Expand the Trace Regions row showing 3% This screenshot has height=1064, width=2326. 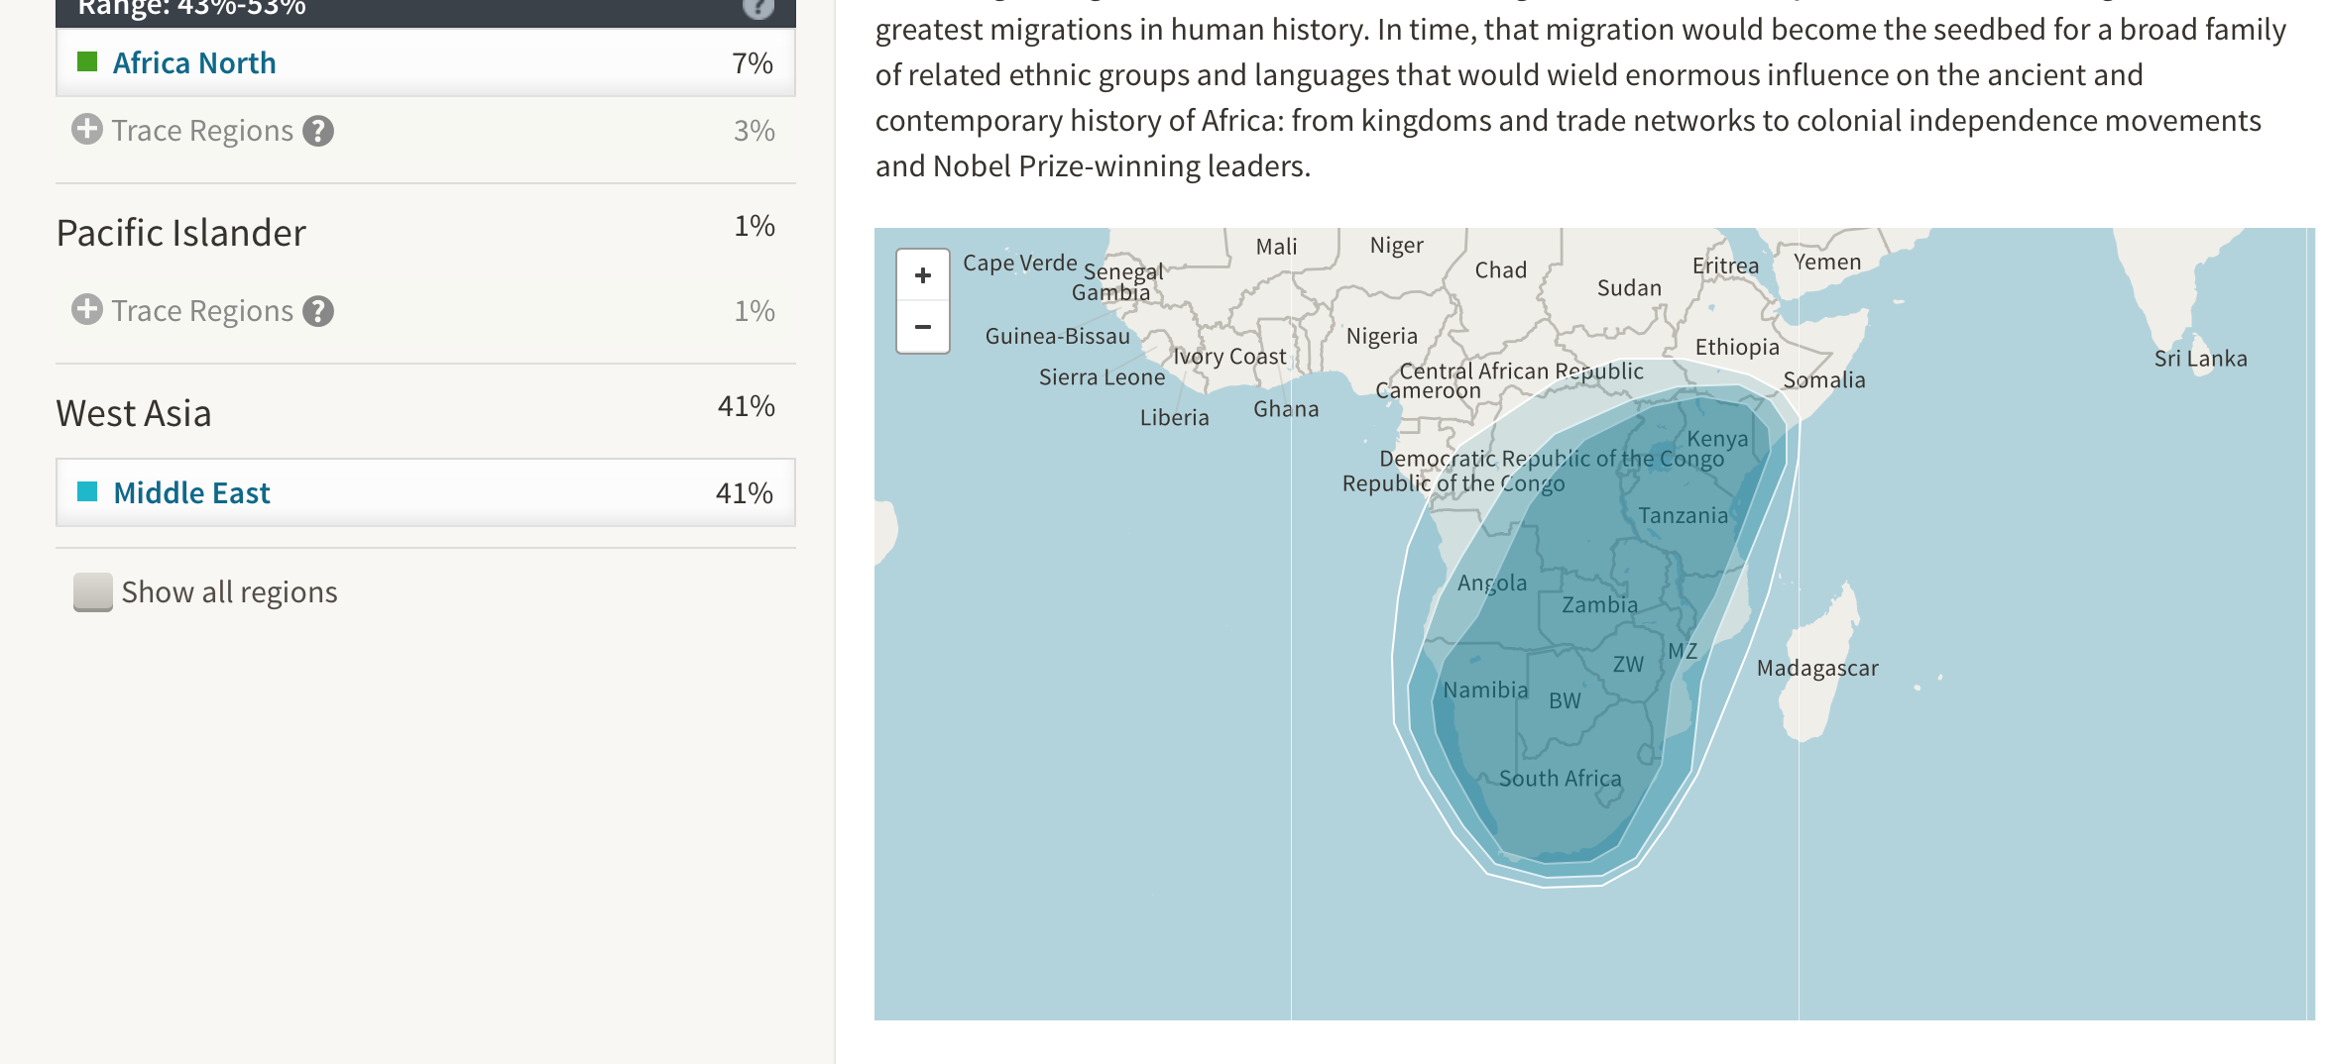click(x=202, y=131)
